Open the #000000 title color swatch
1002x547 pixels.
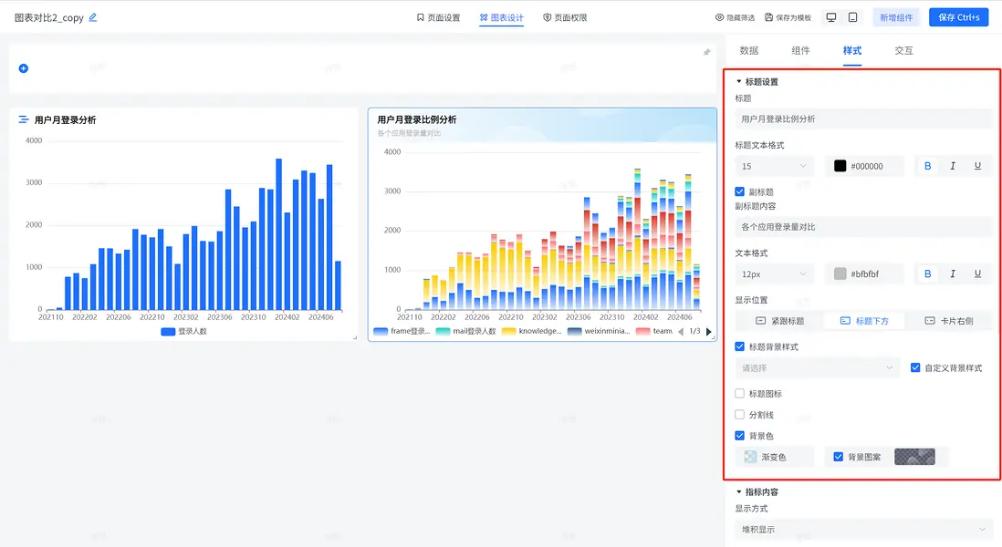[x=840, y=166]
